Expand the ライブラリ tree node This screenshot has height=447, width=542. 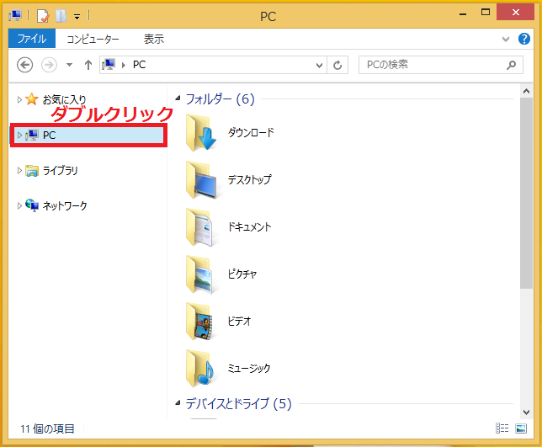[x=19, y=170]
